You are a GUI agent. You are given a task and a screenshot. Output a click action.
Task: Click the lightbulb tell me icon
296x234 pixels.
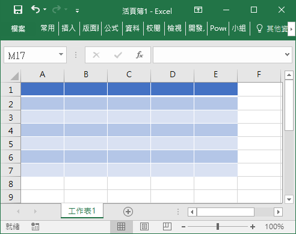point(259,28)
